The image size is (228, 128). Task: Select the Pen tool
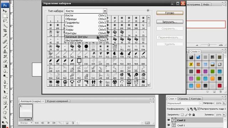click(5, 82)
